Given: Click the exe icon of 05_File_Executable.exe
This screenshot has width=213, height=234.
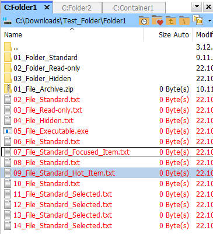Looking at the screenshot, I should point(8,131).
